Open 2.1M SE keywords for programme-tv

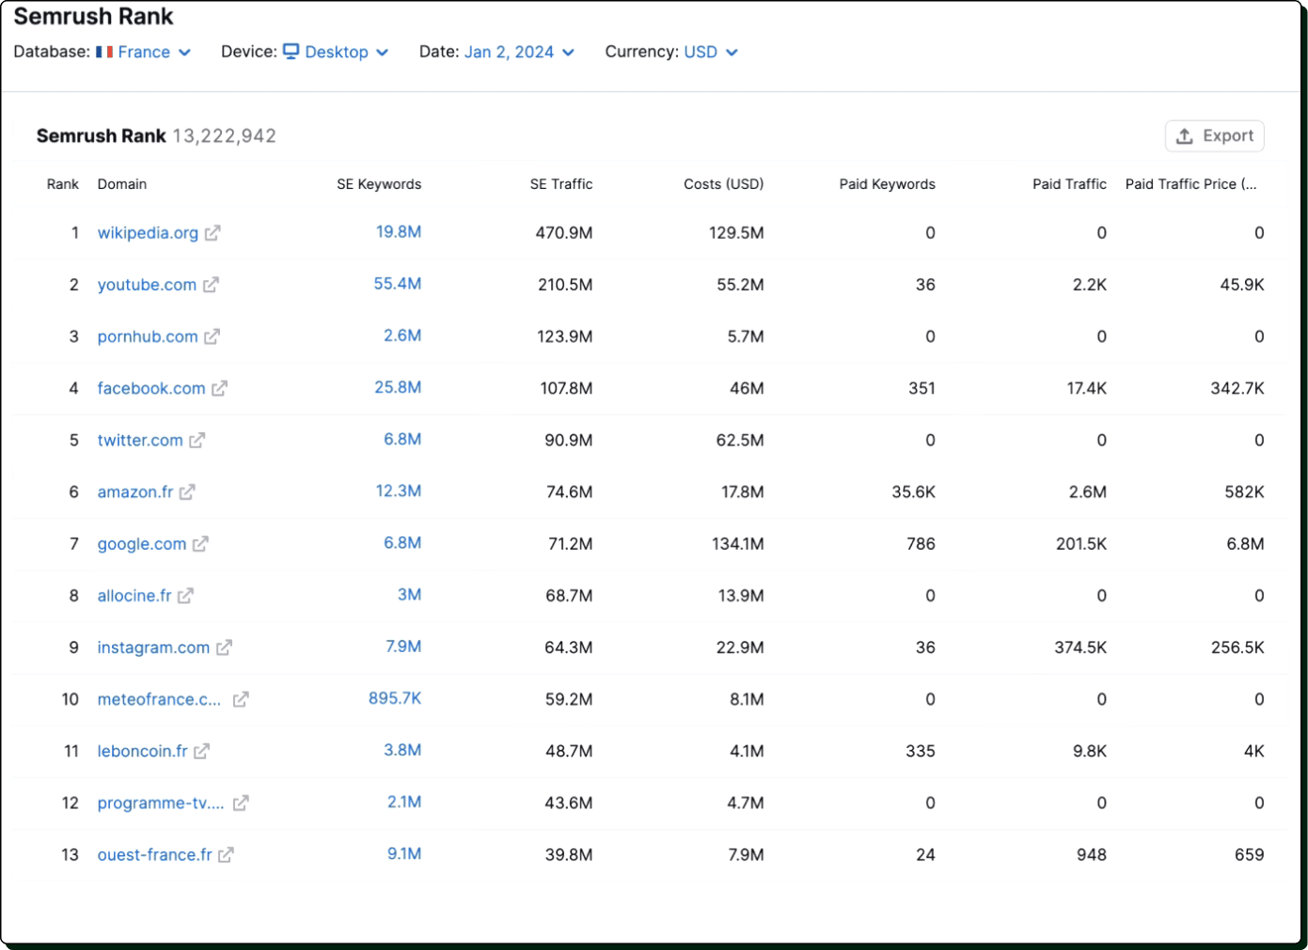point(404,802)
